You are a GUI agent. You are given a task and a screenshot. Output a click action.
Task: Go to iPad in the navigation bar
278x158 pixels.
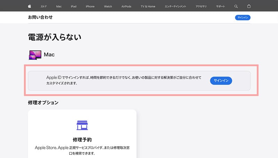(x=73, y=7)
